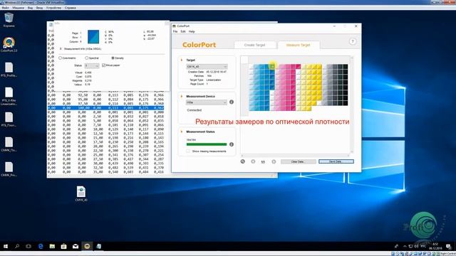Open taskbar search magnifier

(x=17, y=246)
